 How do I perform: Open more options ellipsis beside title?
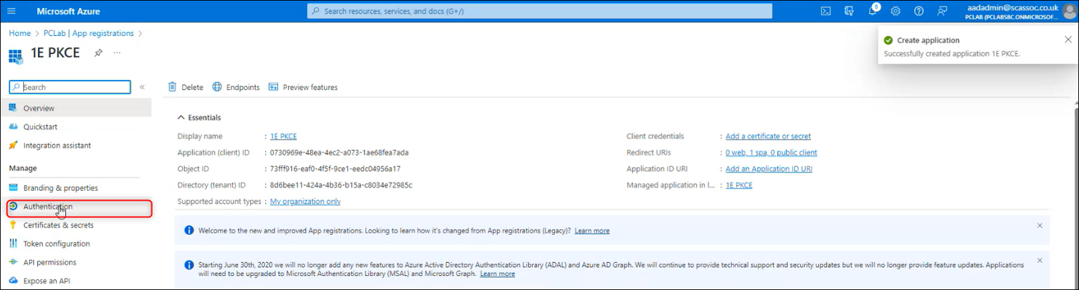click(x=117, y=53)
